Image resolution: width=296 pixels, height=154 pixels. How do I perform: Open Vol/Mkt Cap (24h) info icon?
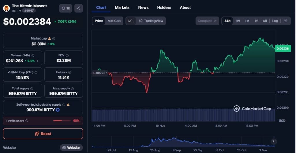(x=36, y=72)
